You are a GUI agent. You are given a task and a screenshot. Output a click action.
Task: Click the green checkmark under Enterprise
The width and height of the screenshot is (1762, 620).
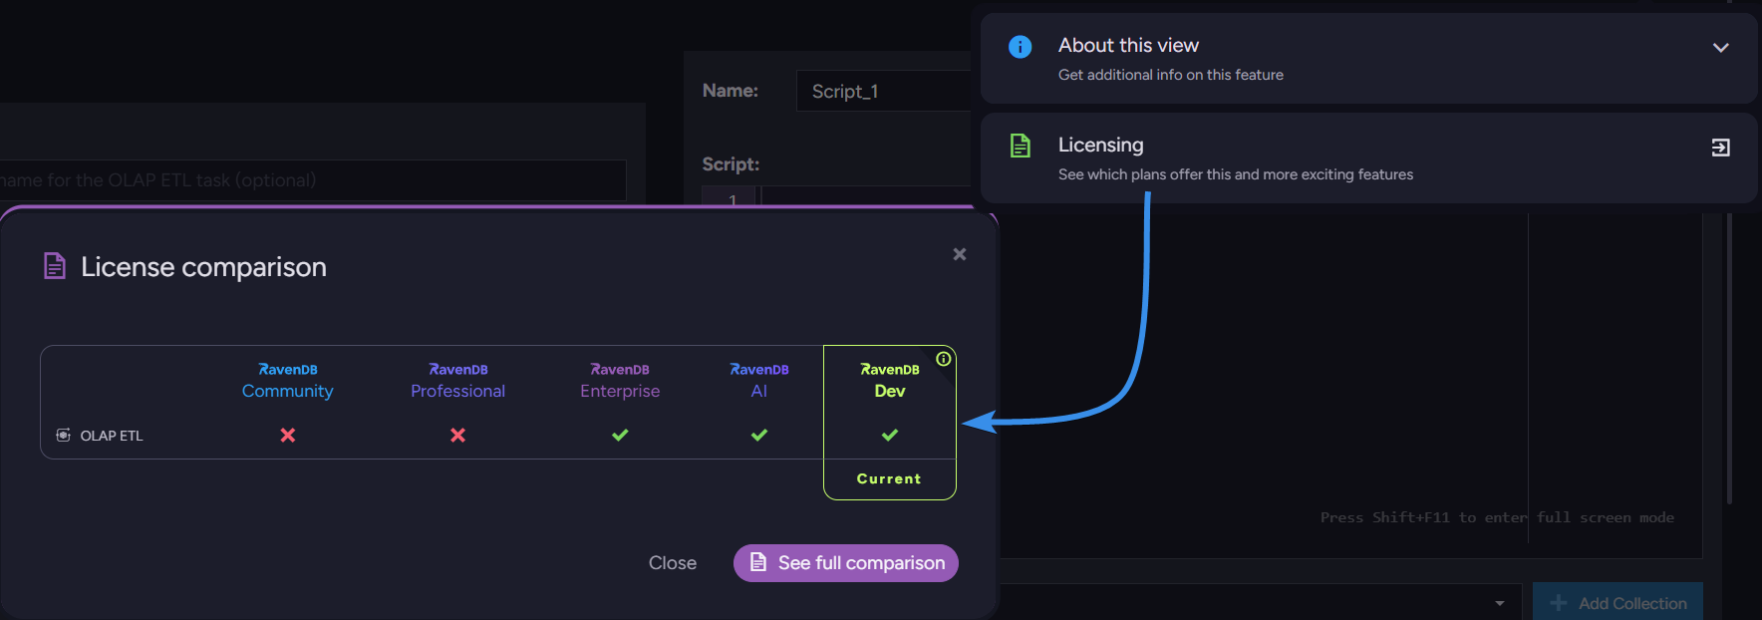pyautogui.click(x=620, y=435)
